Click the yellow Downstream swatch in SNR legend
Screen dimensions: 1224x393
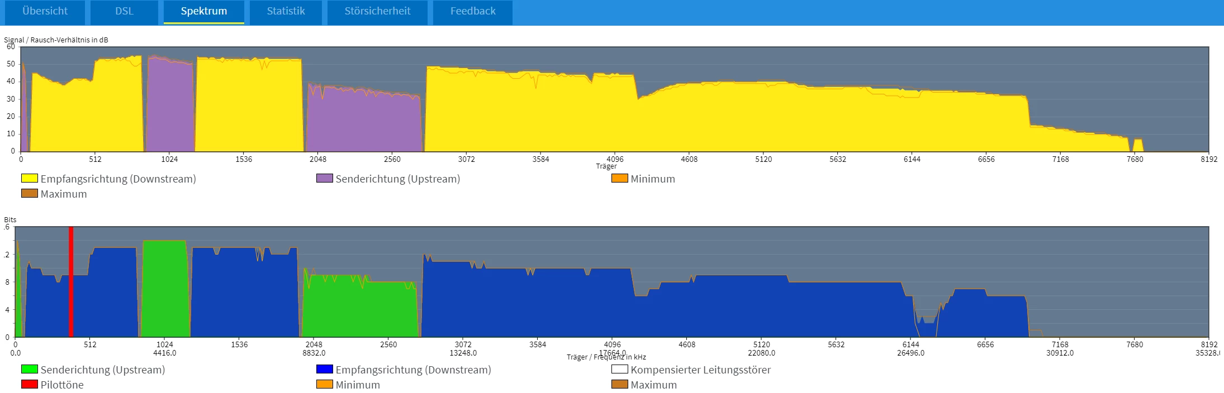30,179
